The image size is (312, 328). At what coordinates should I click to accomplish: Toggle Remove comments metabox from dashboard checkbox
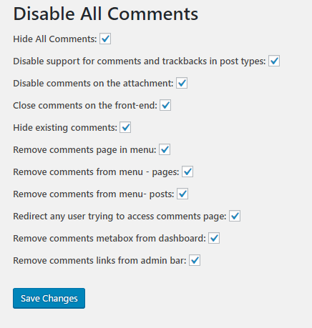(x=214, y=238)
